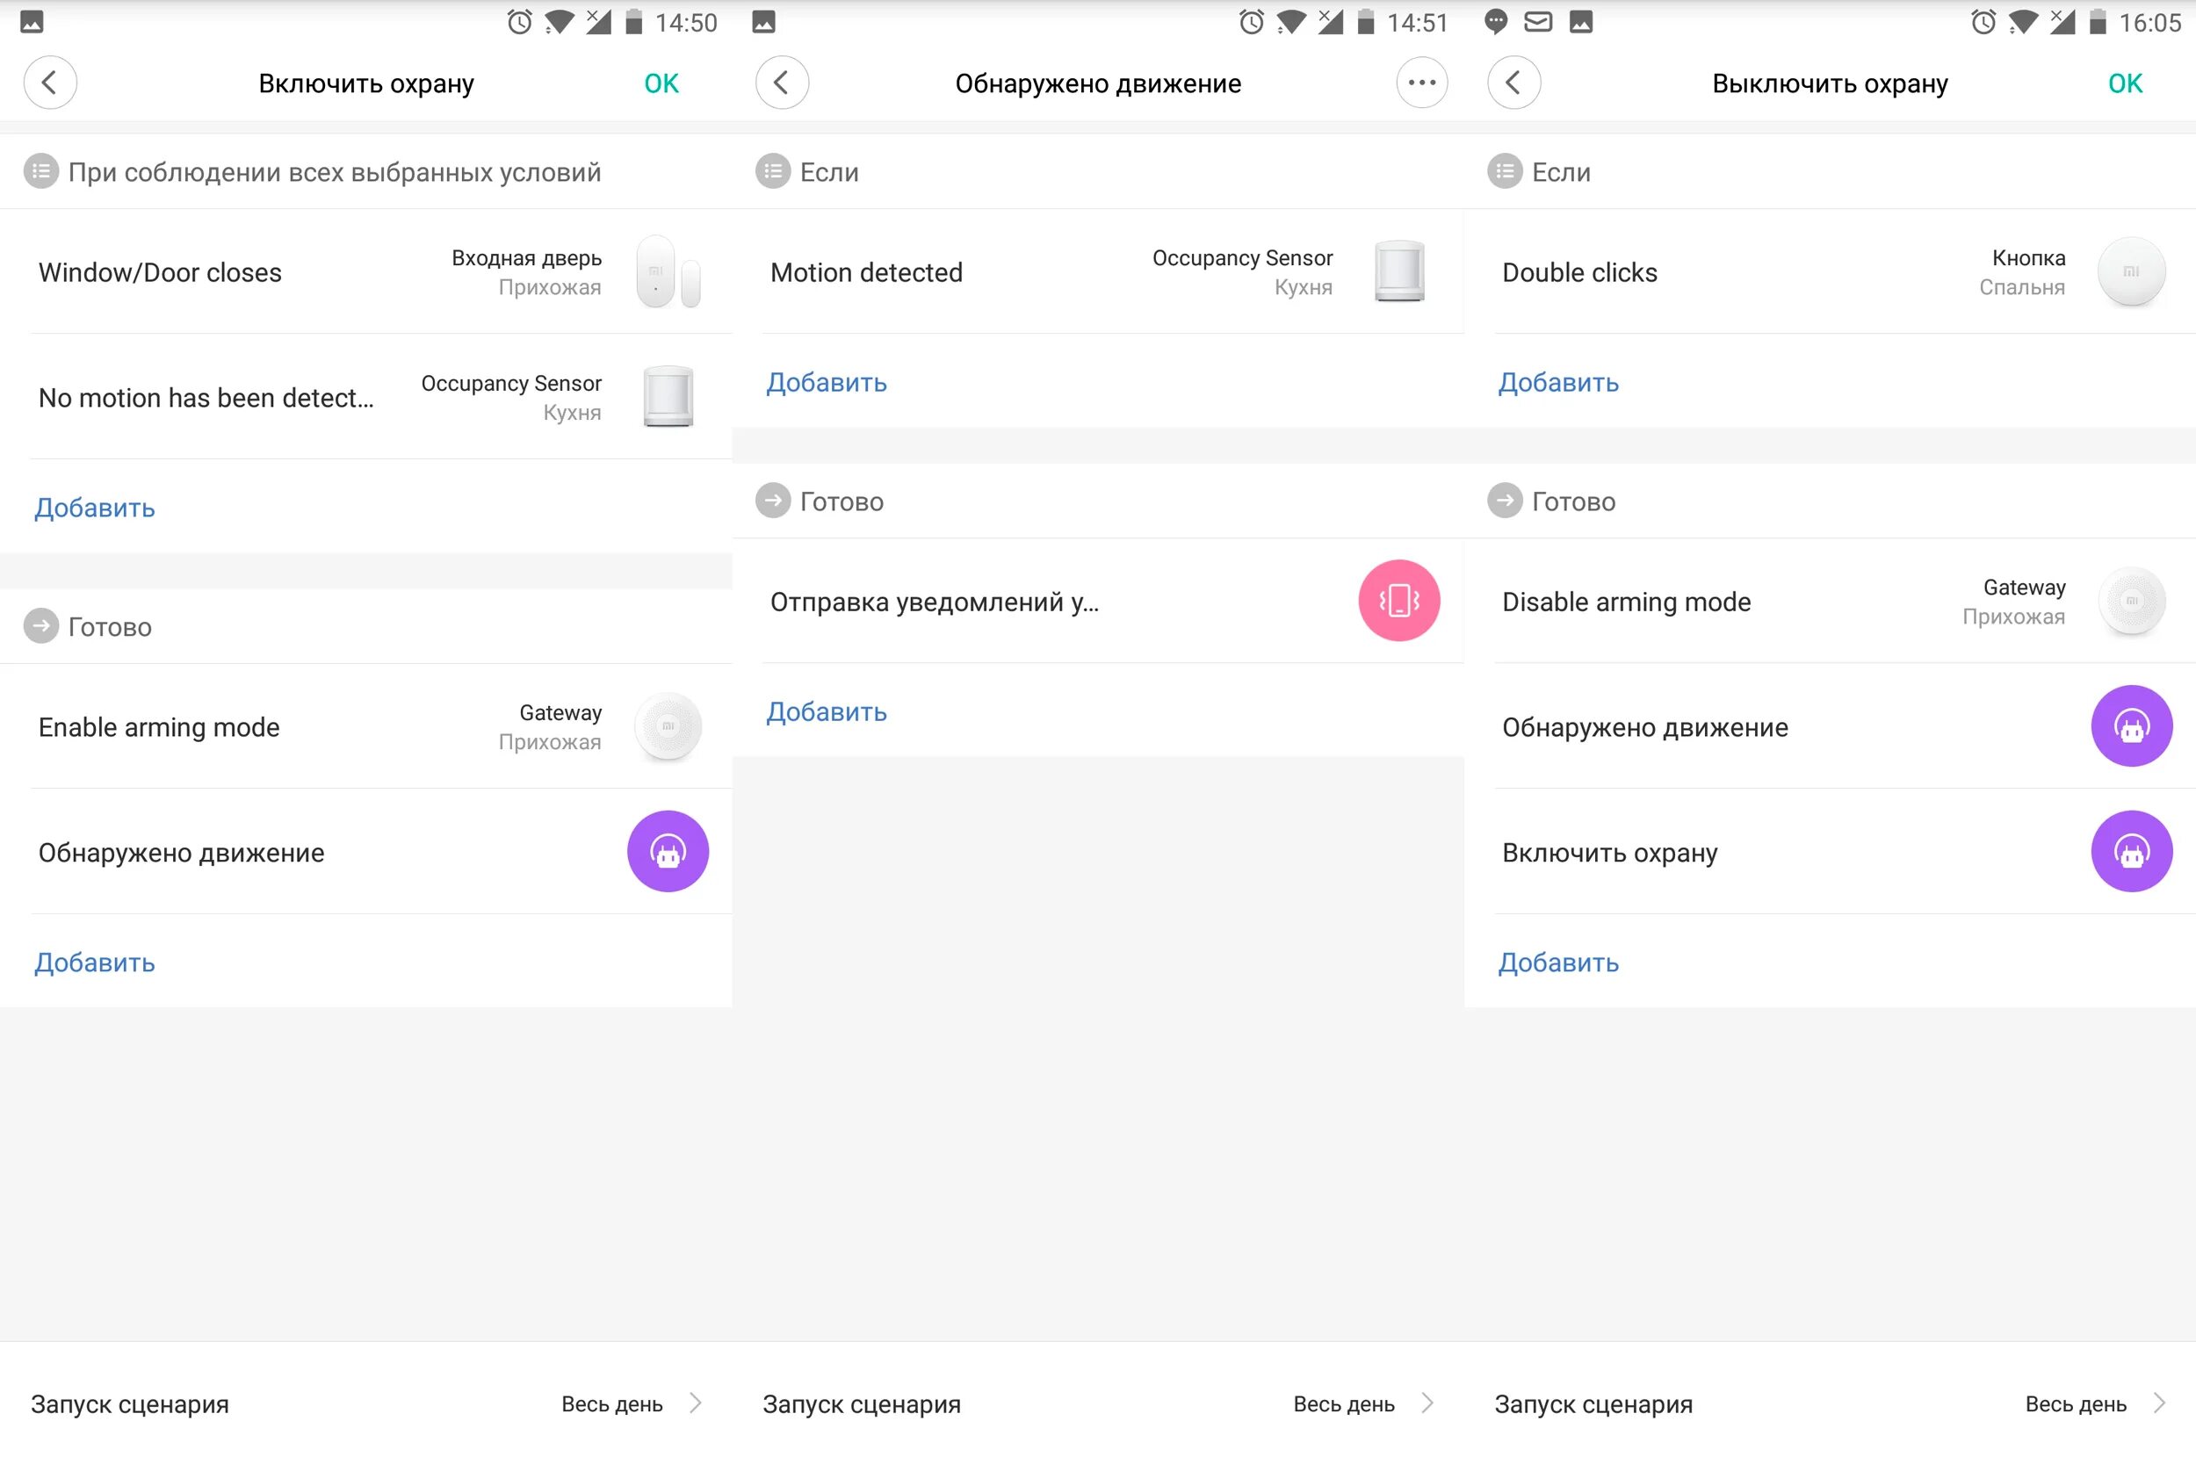This screenshot has height=1464, width=2196.
Task: Tap the three-dots menu on Обнаружено движение
Action: 1421,83
